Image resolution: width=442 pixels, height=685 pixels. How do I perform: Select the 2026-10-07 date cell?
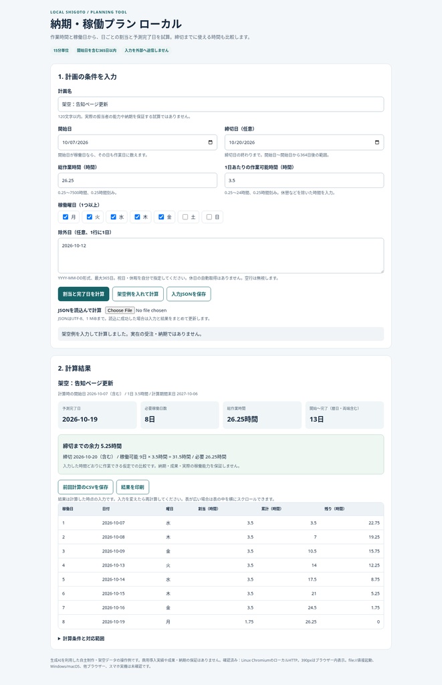[114, 523]
